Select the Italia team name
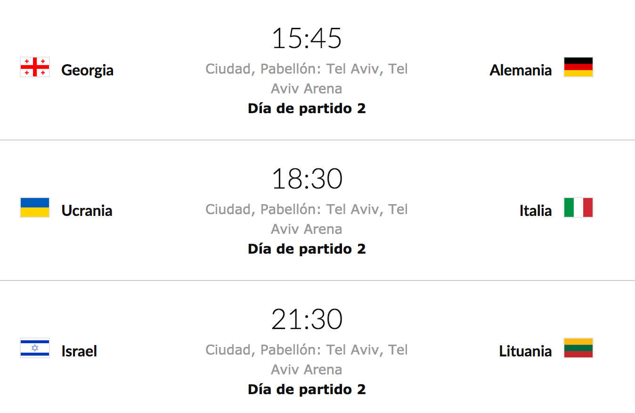The image size is (635, 413). click(536, 211)
